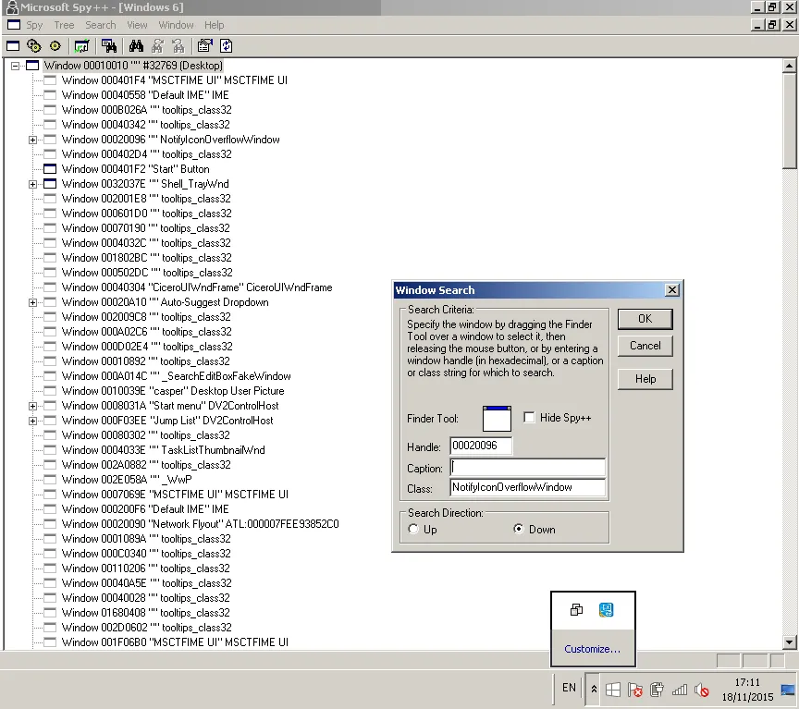Select the "casper" Desktop User Picture row
This screenshot has height=709, width=799.
click(173, 391)
